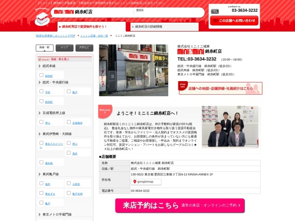Image resolution: width=295 pixels, height=221 pixels.
Task: Open 錦糸町周辺で賃貸物件を探そう tab
Action: (91, 27)
